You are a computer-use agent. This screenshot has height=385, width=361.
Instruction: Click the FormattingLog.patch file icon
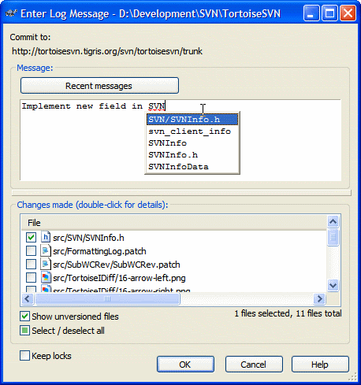pyautogui.click(x=46, y=251)
